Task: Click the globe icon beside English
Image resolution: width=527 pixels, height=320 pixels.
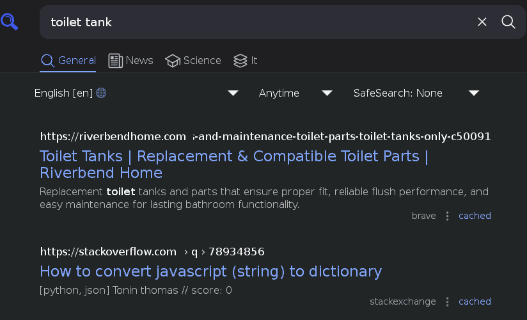Action: coord(101,93)
